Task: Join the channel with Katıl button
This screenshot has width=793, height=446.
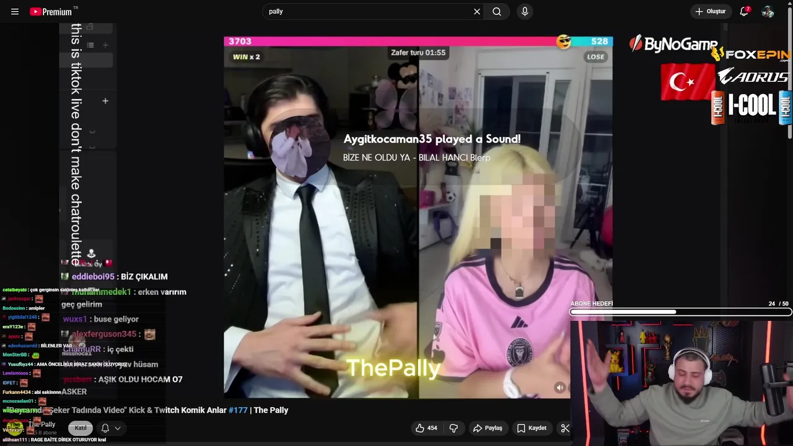Action: click(x=81, y=428)
